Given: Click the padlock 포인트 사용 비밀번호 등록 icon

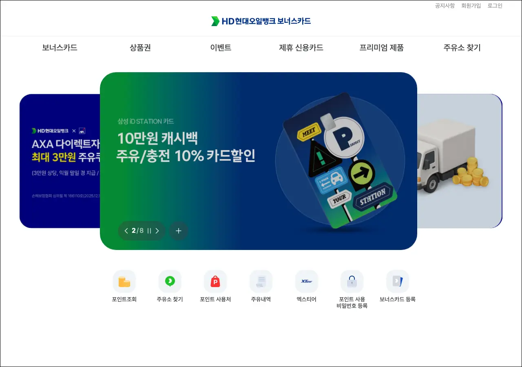Looking at the screenshot, I should 352,281.
